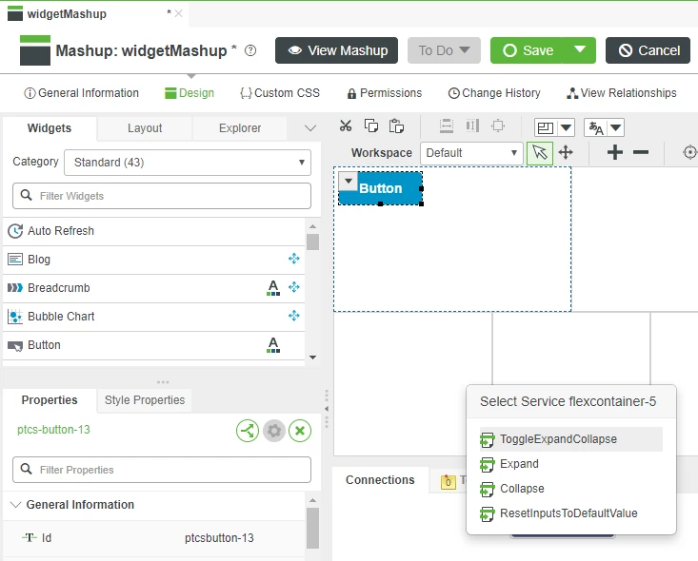The height and width of the screenshot is (561, 698).
Task: Close the widgetMashup tab
Action: (x=178, y=13)
